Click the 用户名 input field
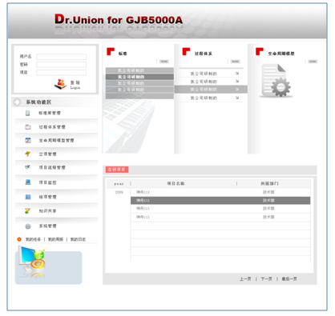 [62, 57]
